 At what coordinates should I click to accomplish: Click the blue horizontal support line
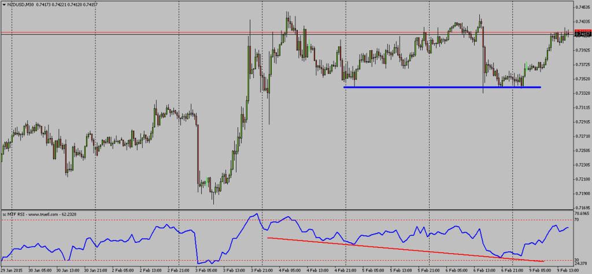442,87
